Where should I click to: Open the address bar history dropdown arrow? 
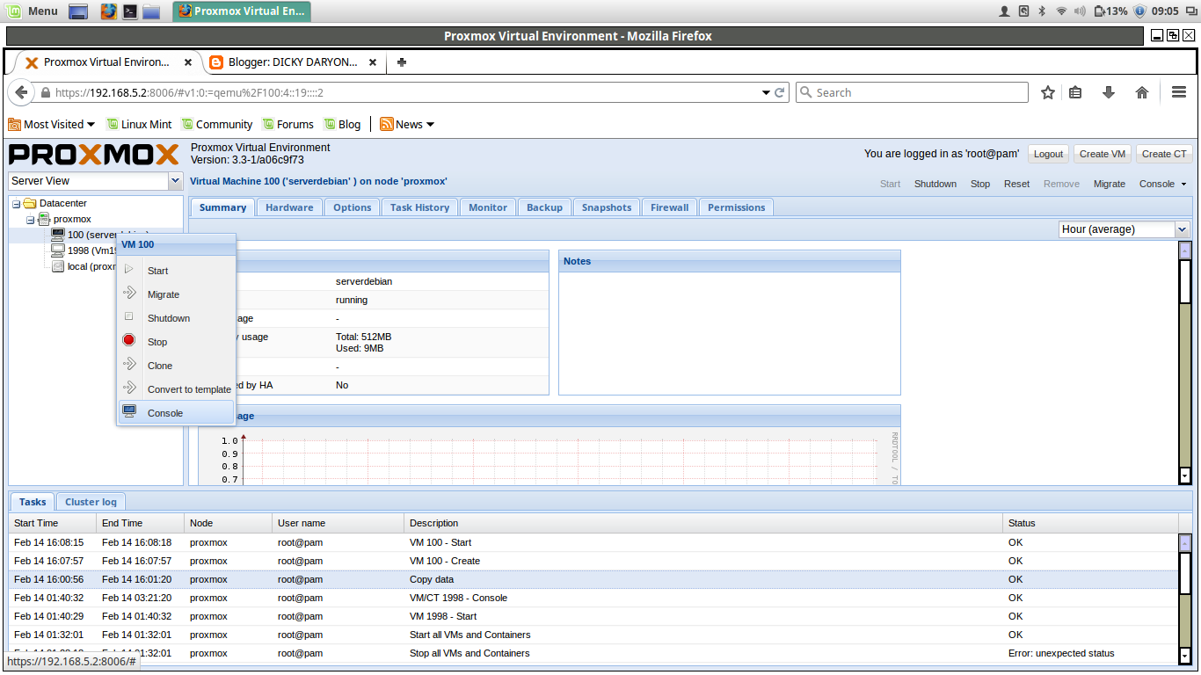[765, 92]
